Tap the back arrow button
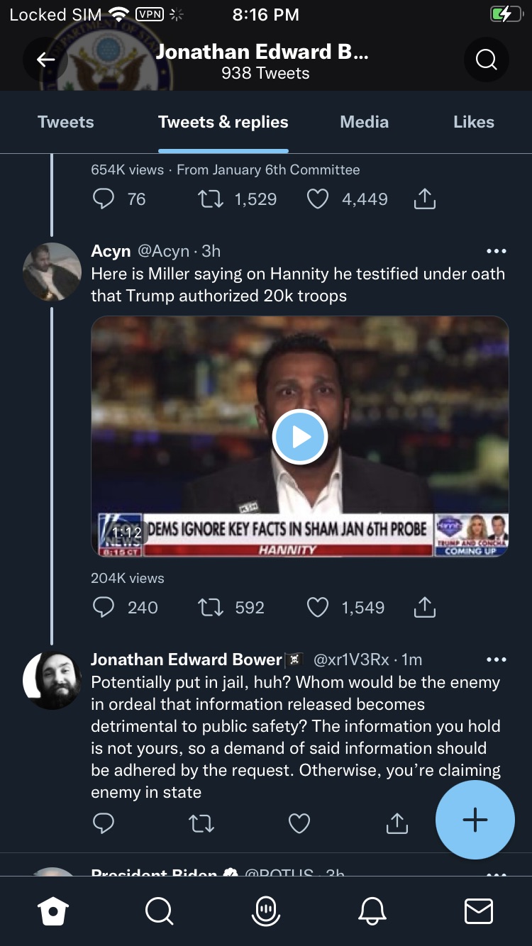Screen dimensions: 532x946 click(x=46, y=60)
